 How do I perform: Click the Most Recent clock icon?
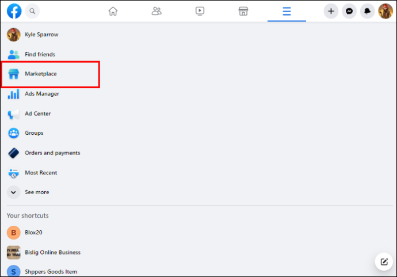14,173
